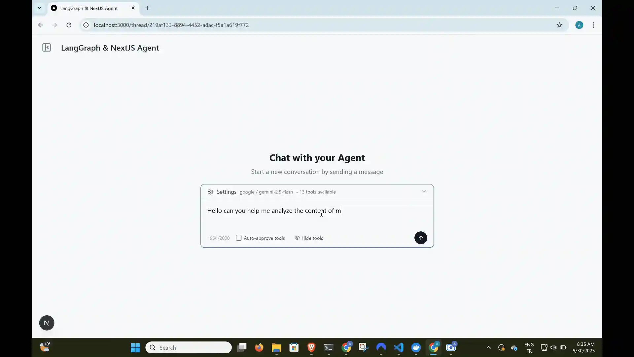Open the page info icon in address bar
634x357 pixels.
tap(86, 25)
